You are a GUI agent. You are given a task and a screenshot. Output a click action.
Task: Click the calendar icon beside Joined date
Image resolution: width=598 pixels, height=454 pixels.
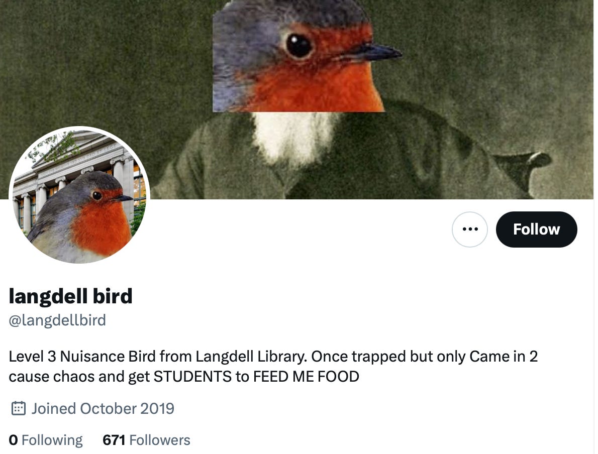click(18, 408)
